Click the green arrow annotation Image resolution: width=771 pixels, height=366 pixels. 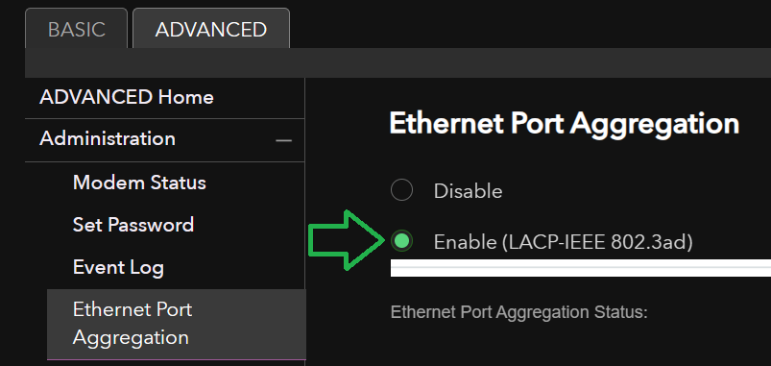347,240
